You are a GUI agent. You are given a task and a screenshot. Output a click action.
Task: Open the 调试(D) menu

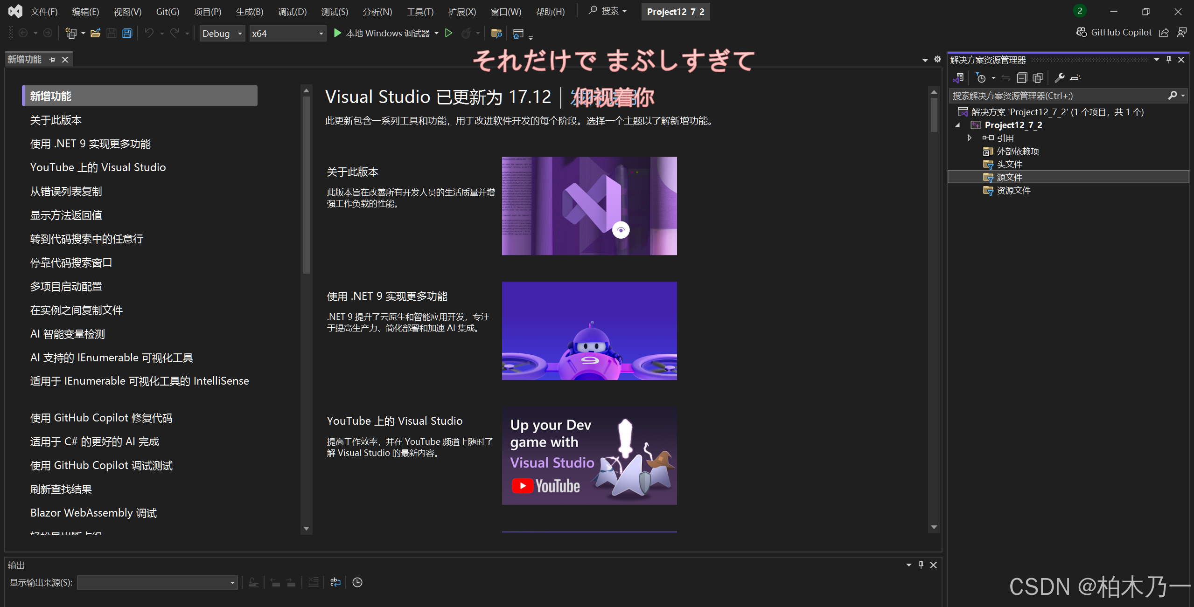tap(292, 12)
